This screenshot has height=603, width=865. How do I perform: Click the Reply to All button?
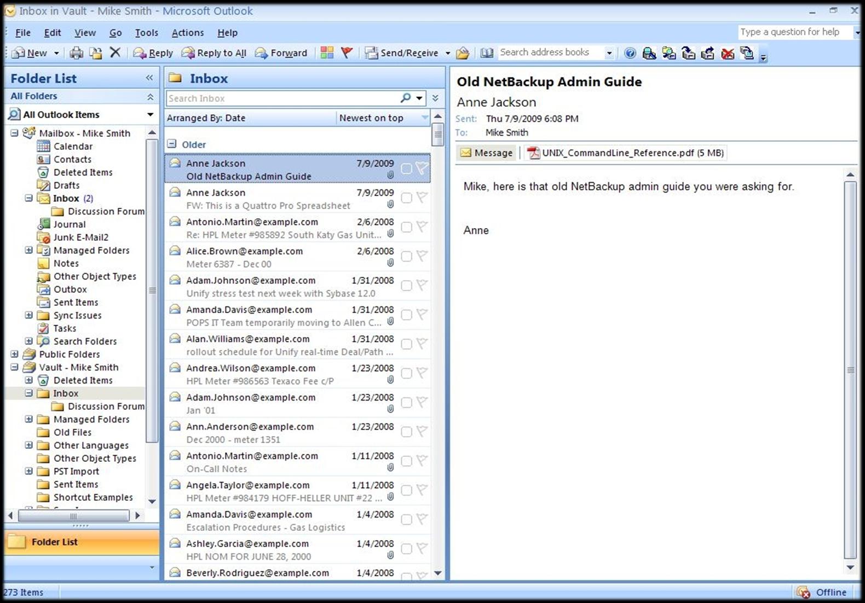tap(214, 53)
